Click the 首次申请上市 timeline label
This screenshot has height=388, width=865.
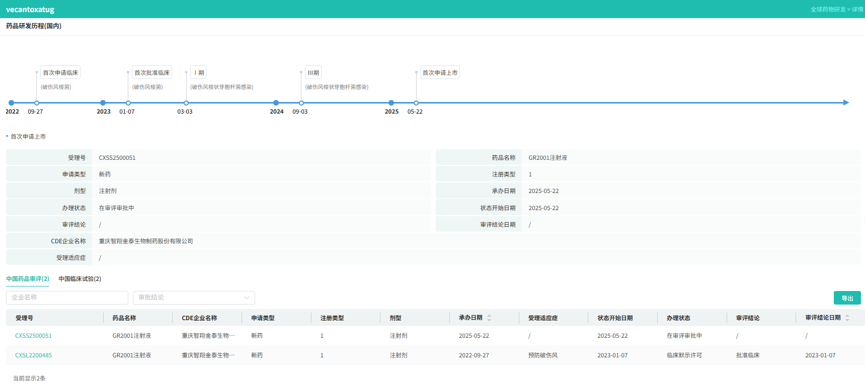pos(440,73)
